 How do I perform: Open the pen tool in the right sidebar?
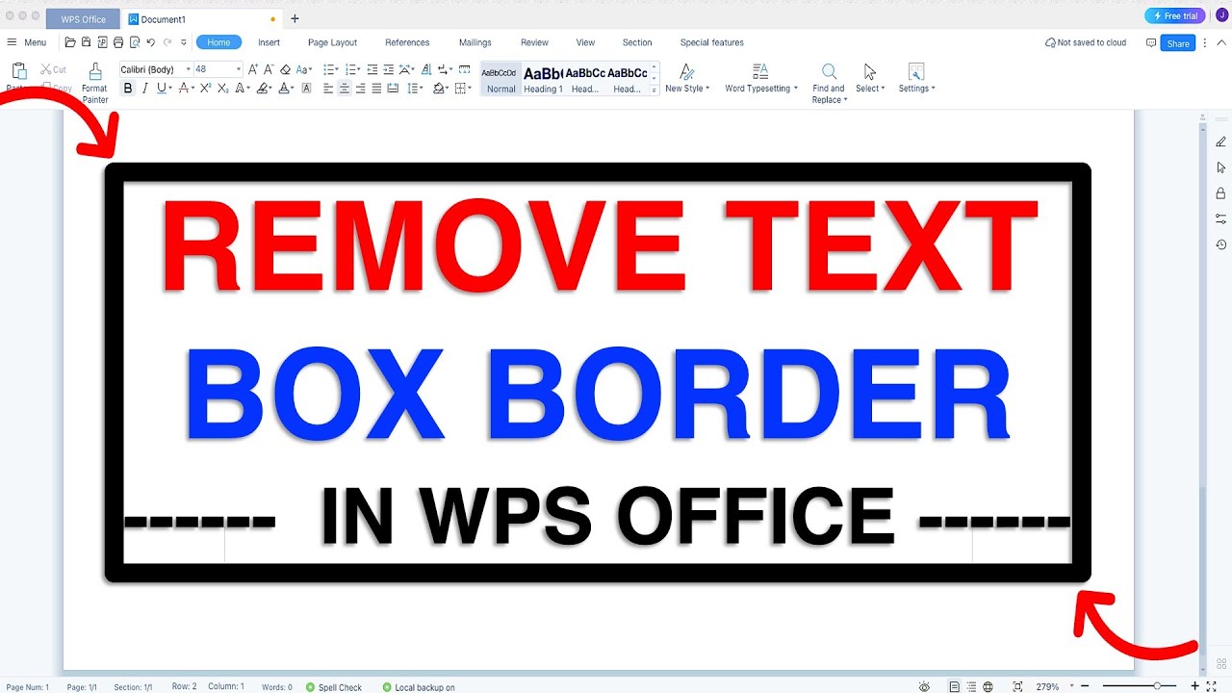coord(1220,141)
